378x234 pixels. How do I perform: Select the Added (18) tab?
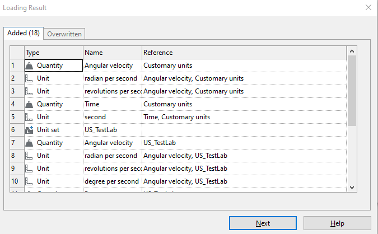24,33
